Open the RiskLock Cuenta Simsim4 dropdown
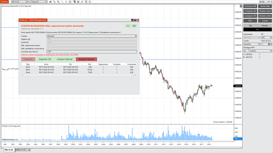 92,36
